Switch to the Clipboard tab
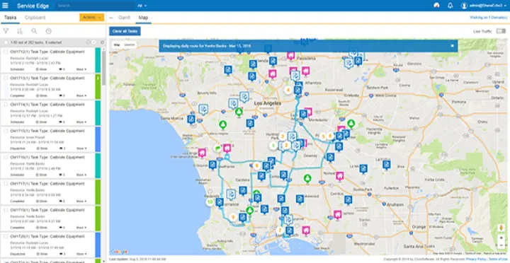The image size is (510, 263). (35, 18)
